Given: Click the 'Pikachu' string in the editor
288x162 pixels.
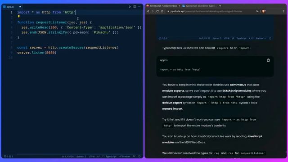Looking at the screenshot, I should tap(101, 32).
